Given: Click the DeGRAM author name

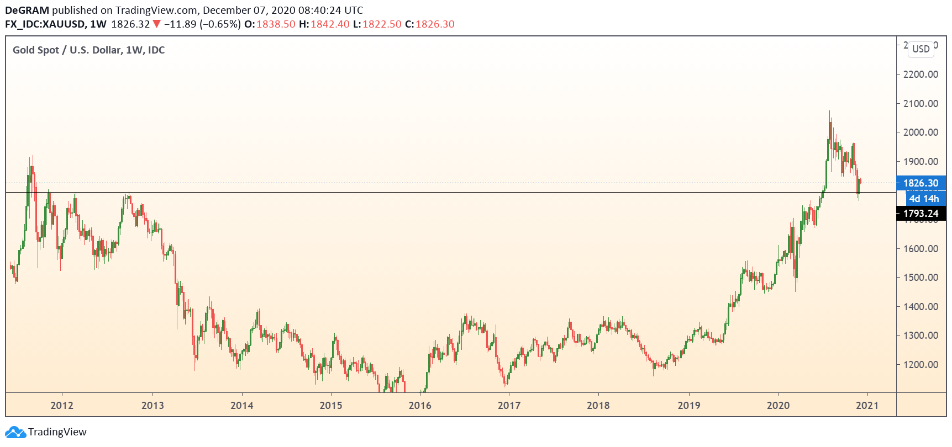Looking at the screenshot, I should point(27,10).
